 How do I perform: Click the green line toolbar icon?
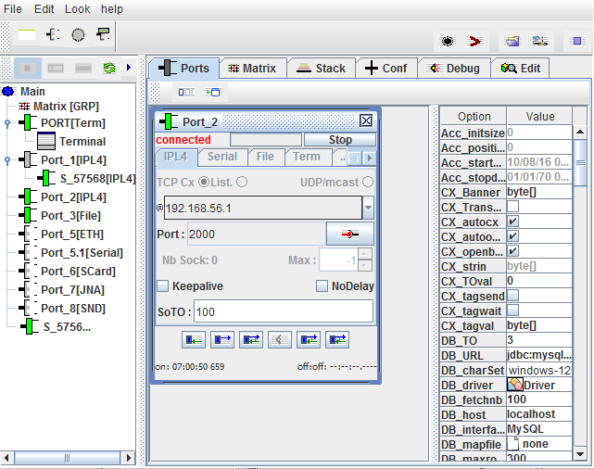click(x=27, y=35)
